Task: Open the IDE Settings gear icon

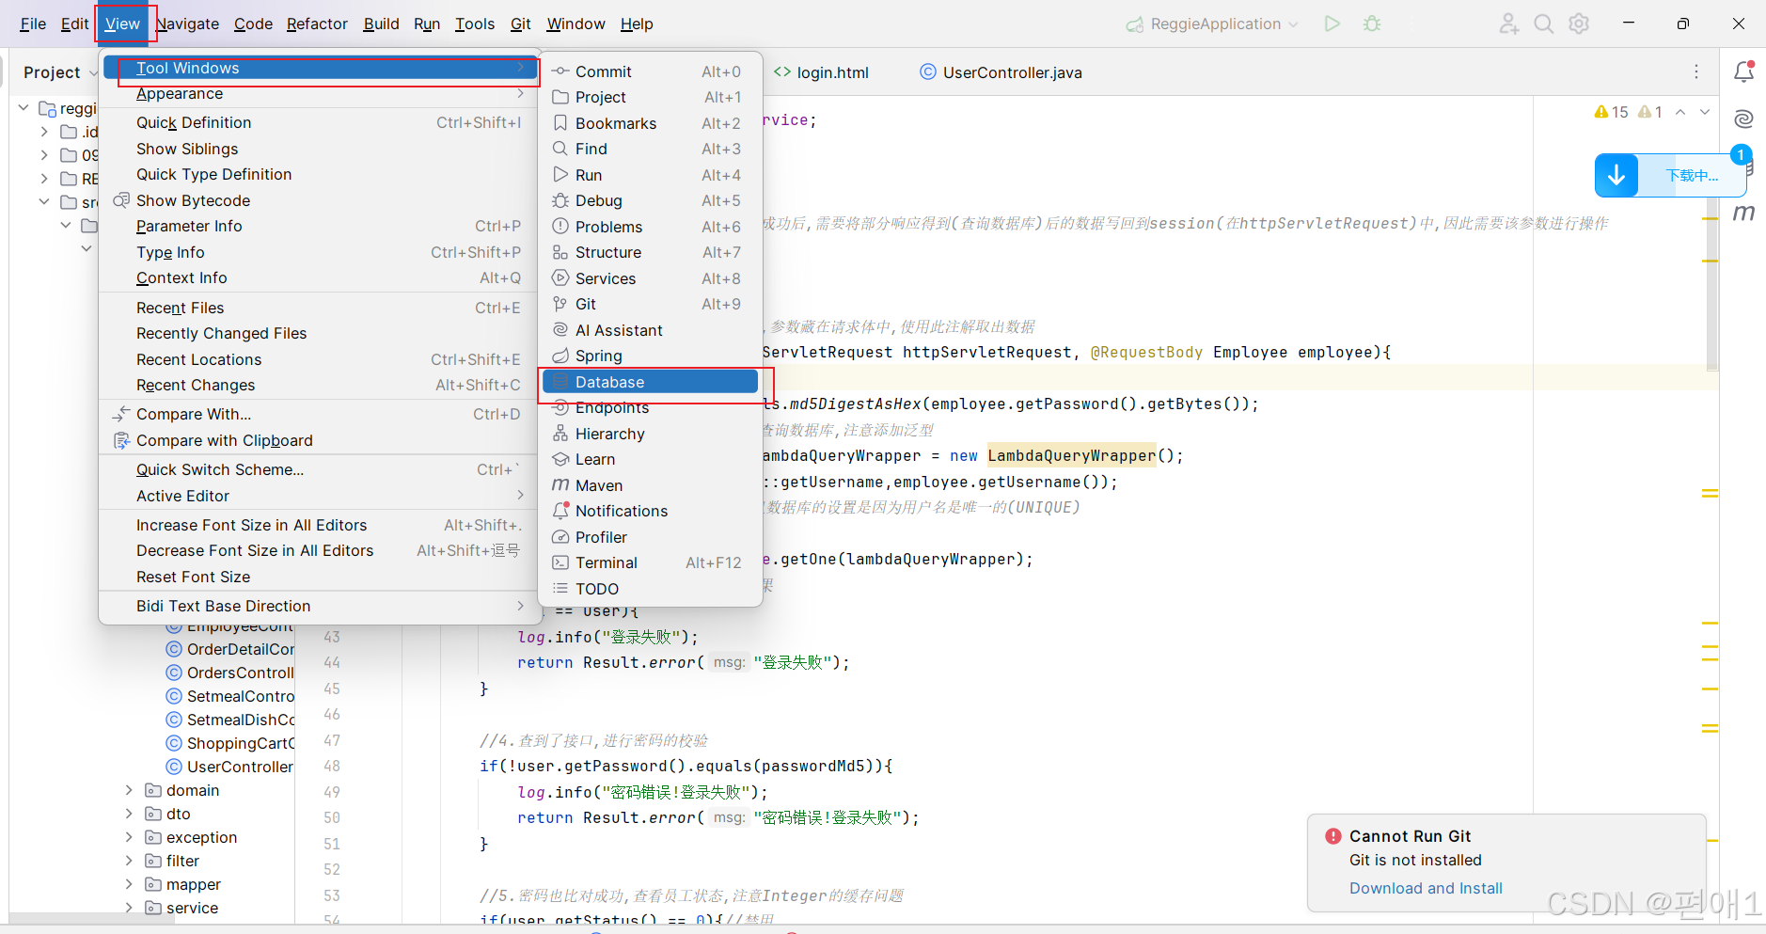Action: coord(1579,24)
